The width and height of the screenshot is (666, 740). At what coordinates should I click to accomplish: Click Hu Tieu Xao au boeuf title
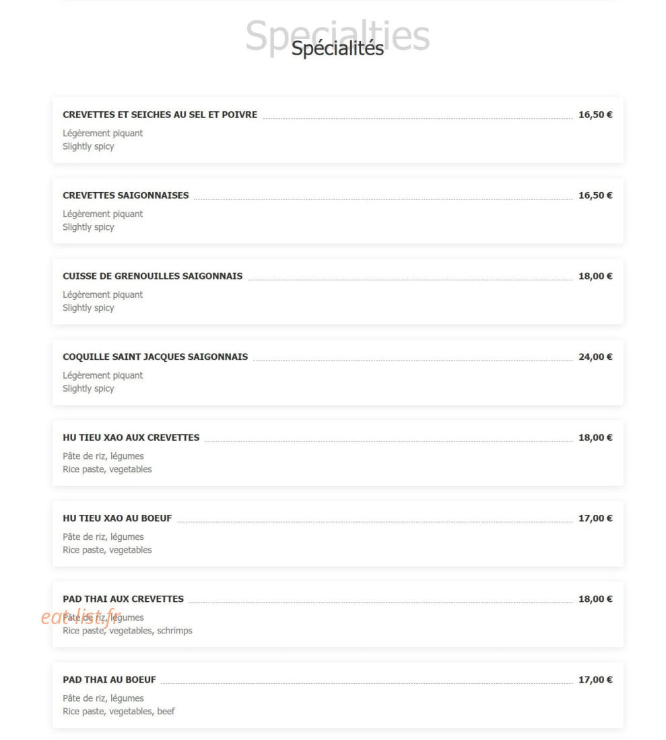click(117, 518)
